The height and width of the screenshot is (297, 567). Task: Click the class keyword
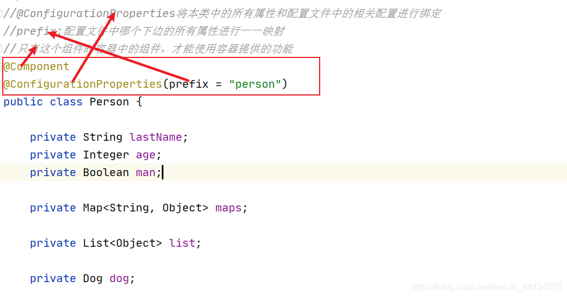(66, 102)
